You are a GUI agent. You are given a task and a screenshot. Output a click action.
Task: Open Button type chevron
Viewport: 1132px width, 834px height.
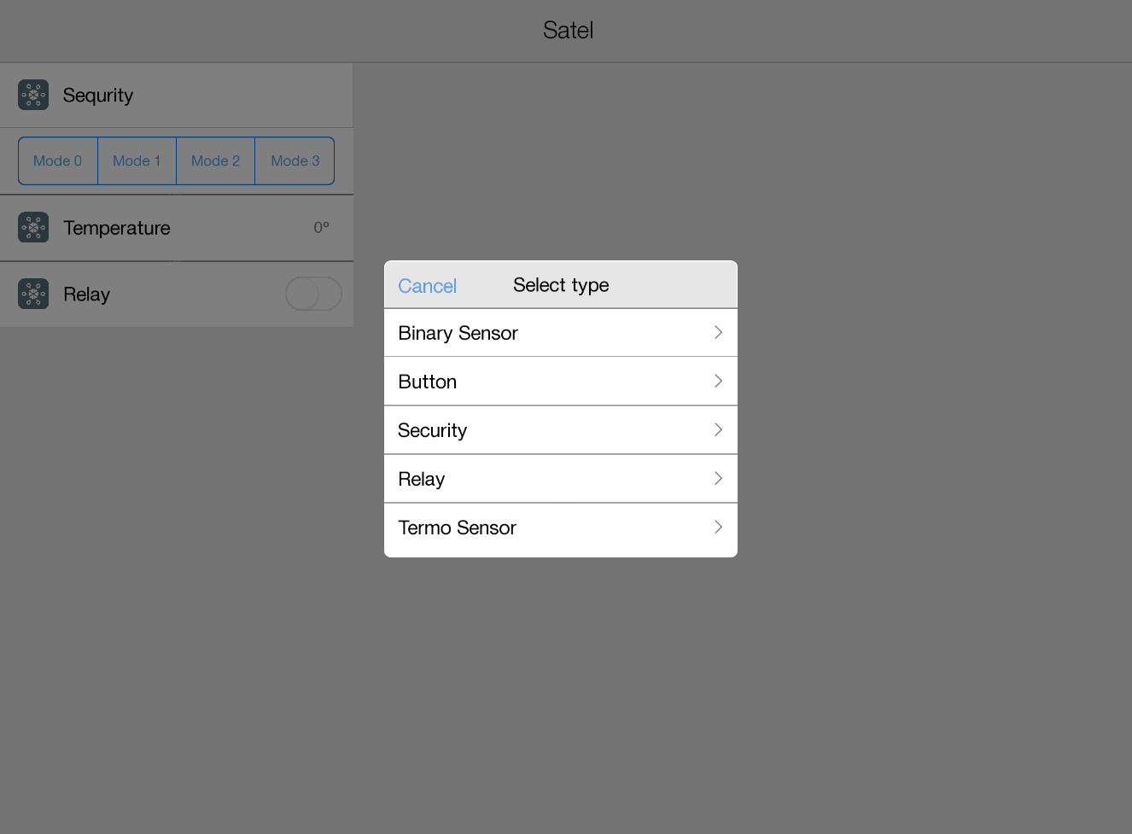pos(718,382)
